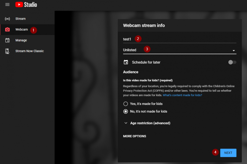Click the privacy dropdown arrow

[234, 50]
